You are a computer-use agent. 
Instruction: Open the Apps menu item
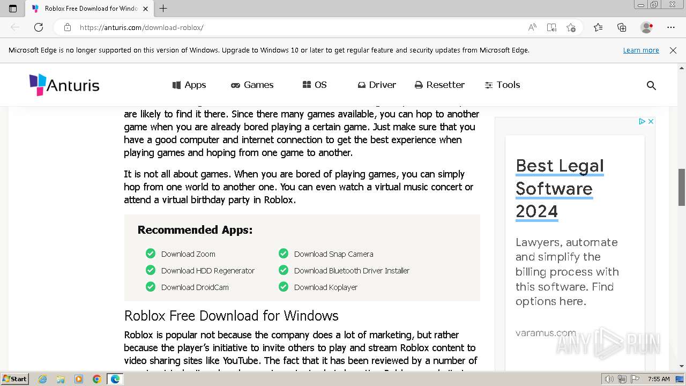(189, 85)
